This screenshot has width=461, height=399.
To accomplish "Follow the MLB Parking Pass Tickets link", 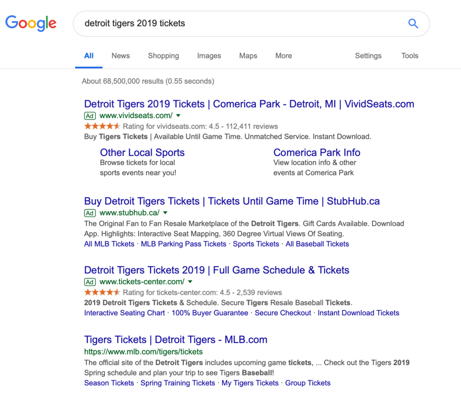I will pos(184,244).
